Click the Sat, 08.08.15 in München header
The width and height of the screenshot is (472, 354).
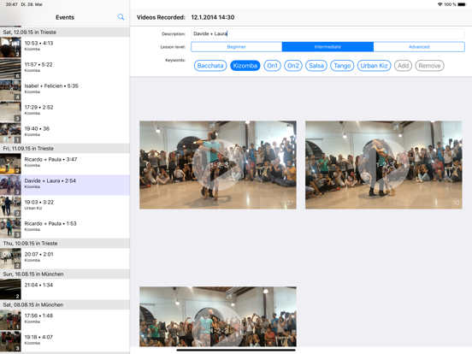click(x=65, y=304)
